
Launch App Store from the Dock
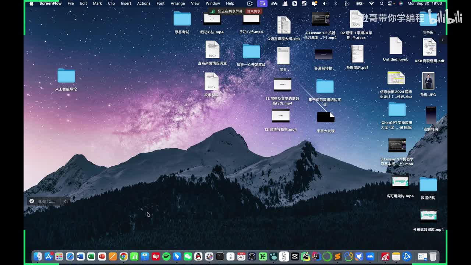49,257
